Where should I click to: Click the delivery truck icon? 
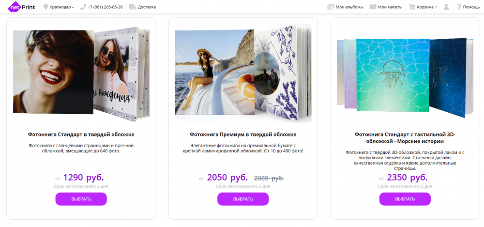132,7
